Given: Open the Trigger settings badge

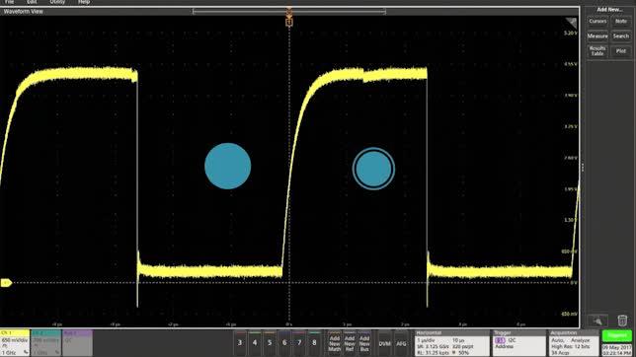Looking at the screenshot, I should tap(518, 343).
